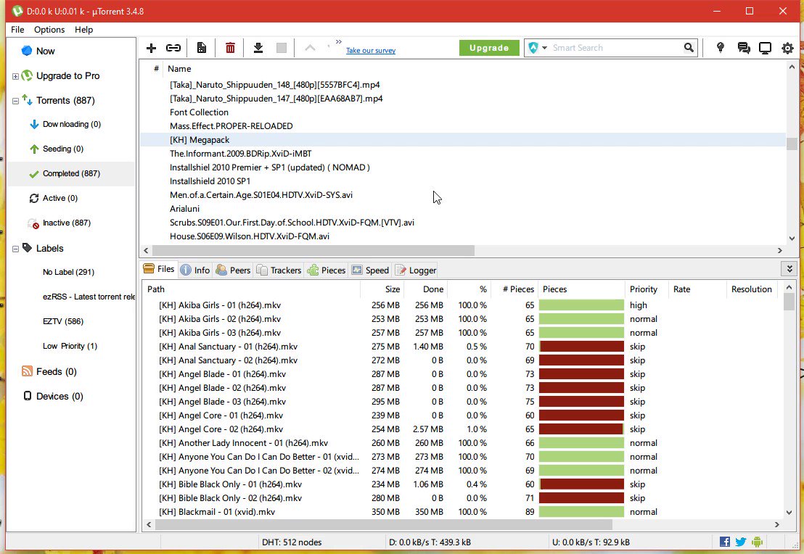Switch to the Pieces tab

coord(326,270)
